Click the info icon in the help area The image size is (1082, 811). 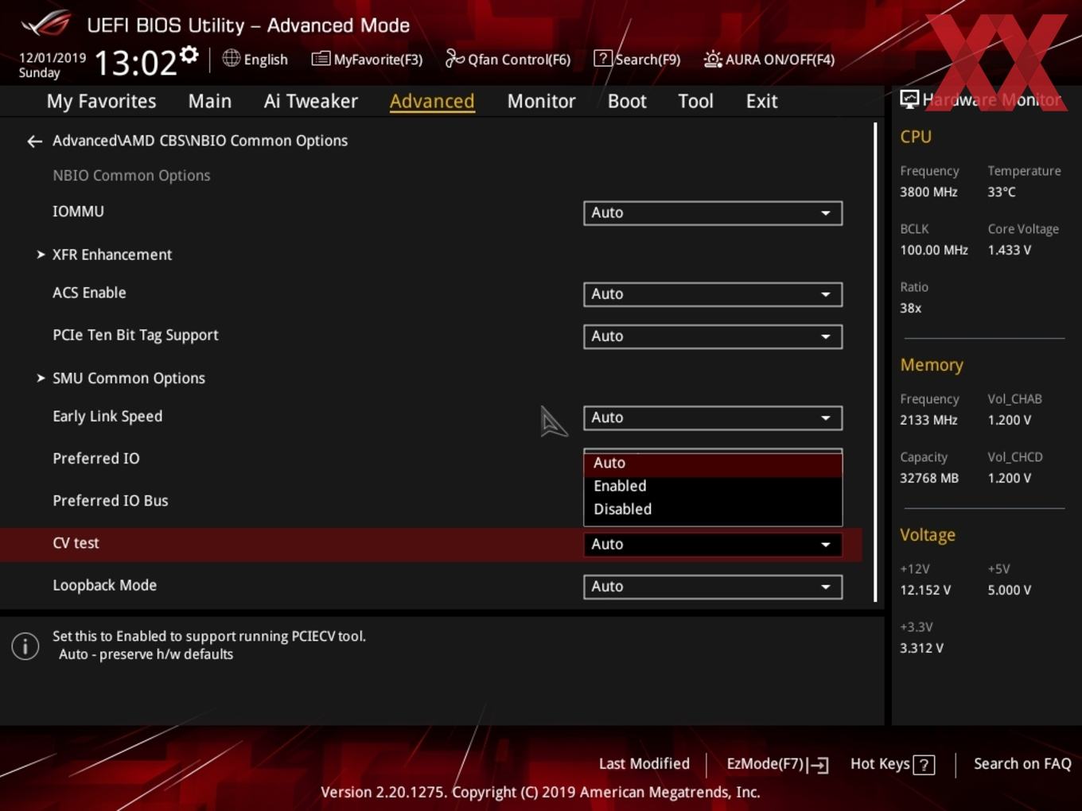(x=25, y=646)
